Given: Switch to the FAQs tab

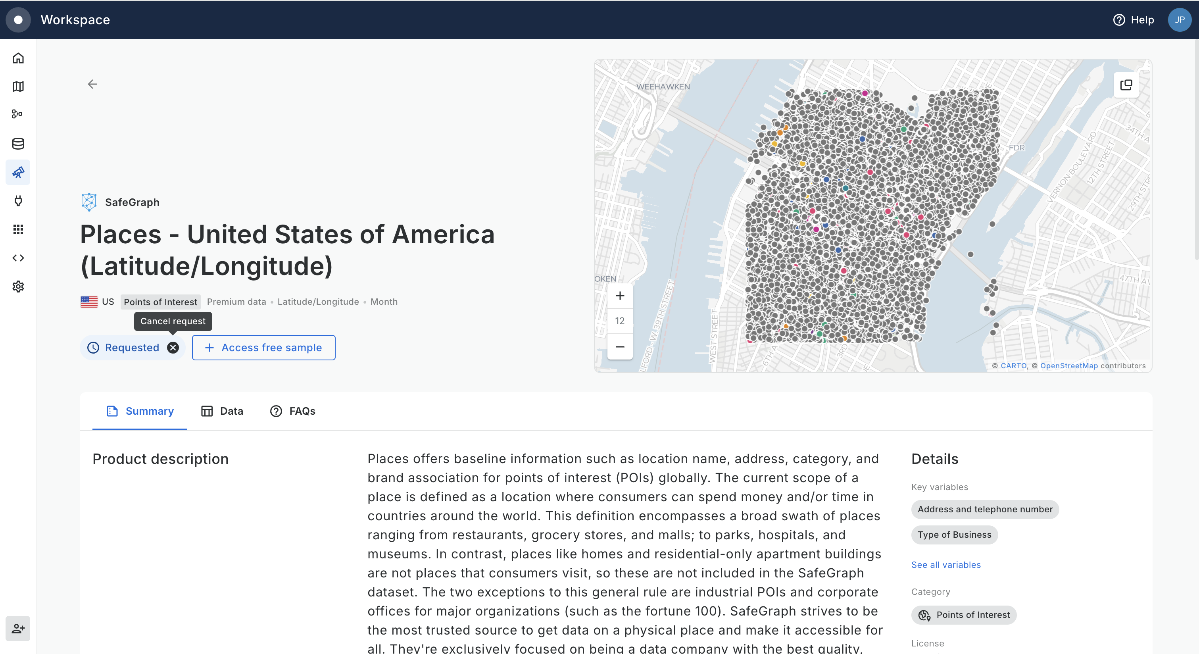Looking at the screenshot, I should [293, 411].
